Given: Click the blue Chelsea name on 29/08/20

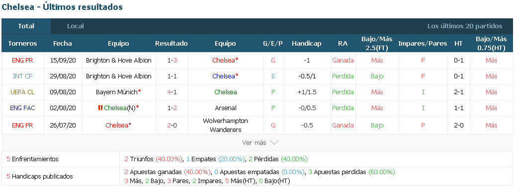Looking at the screenshot, I should point(223,76).
